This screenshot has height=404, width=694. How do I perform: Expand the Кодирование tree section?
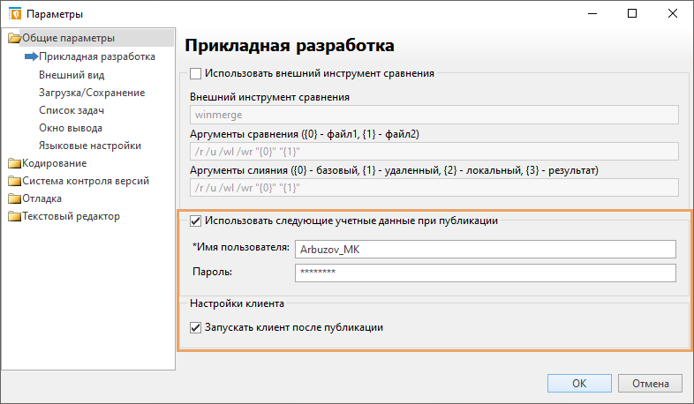[x=54, y=163]
